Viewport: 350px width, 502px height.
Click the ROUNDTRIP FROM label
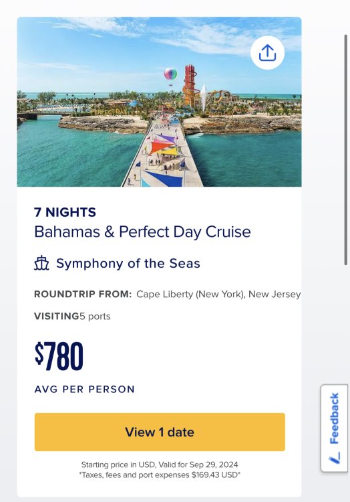[83, 294]
